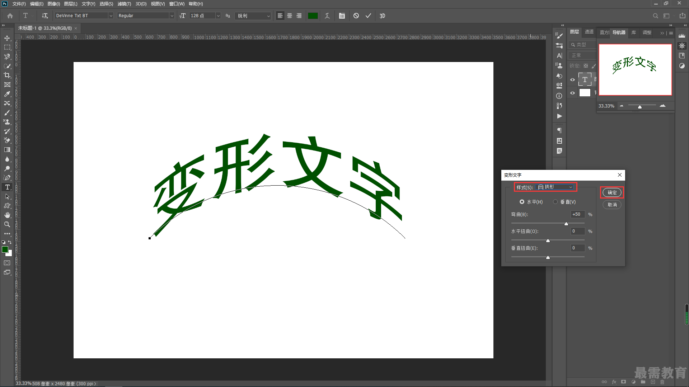The width and height of the screenshot is (689, 387).
Task: Select the Move tool
Action: (7, 38)
